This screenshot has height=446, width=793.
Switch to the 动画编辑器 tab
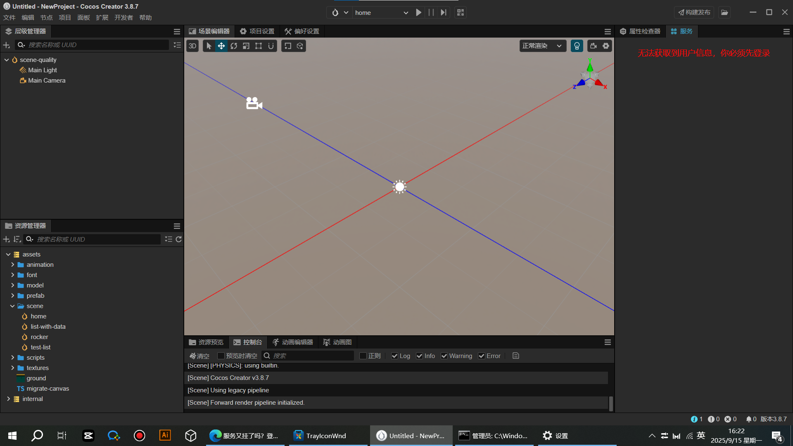click(293, 342)
